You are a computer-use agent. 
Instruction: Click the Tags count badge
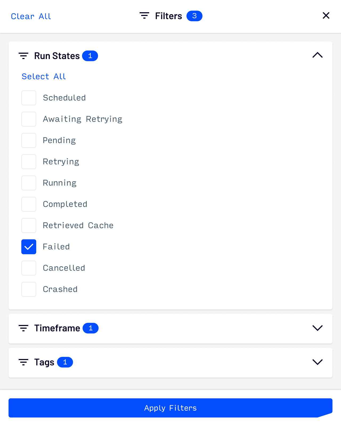pyautogui.click(x=65, y=362)
